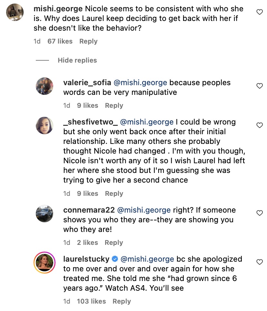
Task: Tap the heart on _shesfivetwo_'s reply
Action: click(x=259, y=125)
